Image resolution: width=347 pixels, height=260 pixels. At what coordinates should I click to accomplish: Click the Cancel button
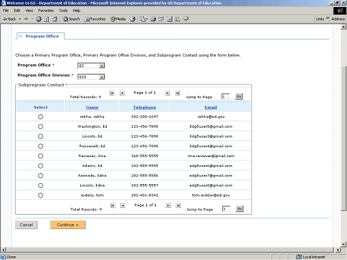click(x=26, y=225)
